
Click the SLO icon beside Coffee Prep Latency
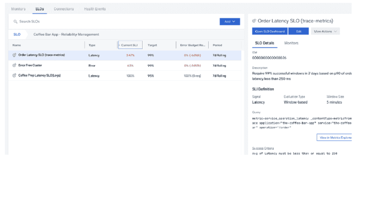coord(14,76)
